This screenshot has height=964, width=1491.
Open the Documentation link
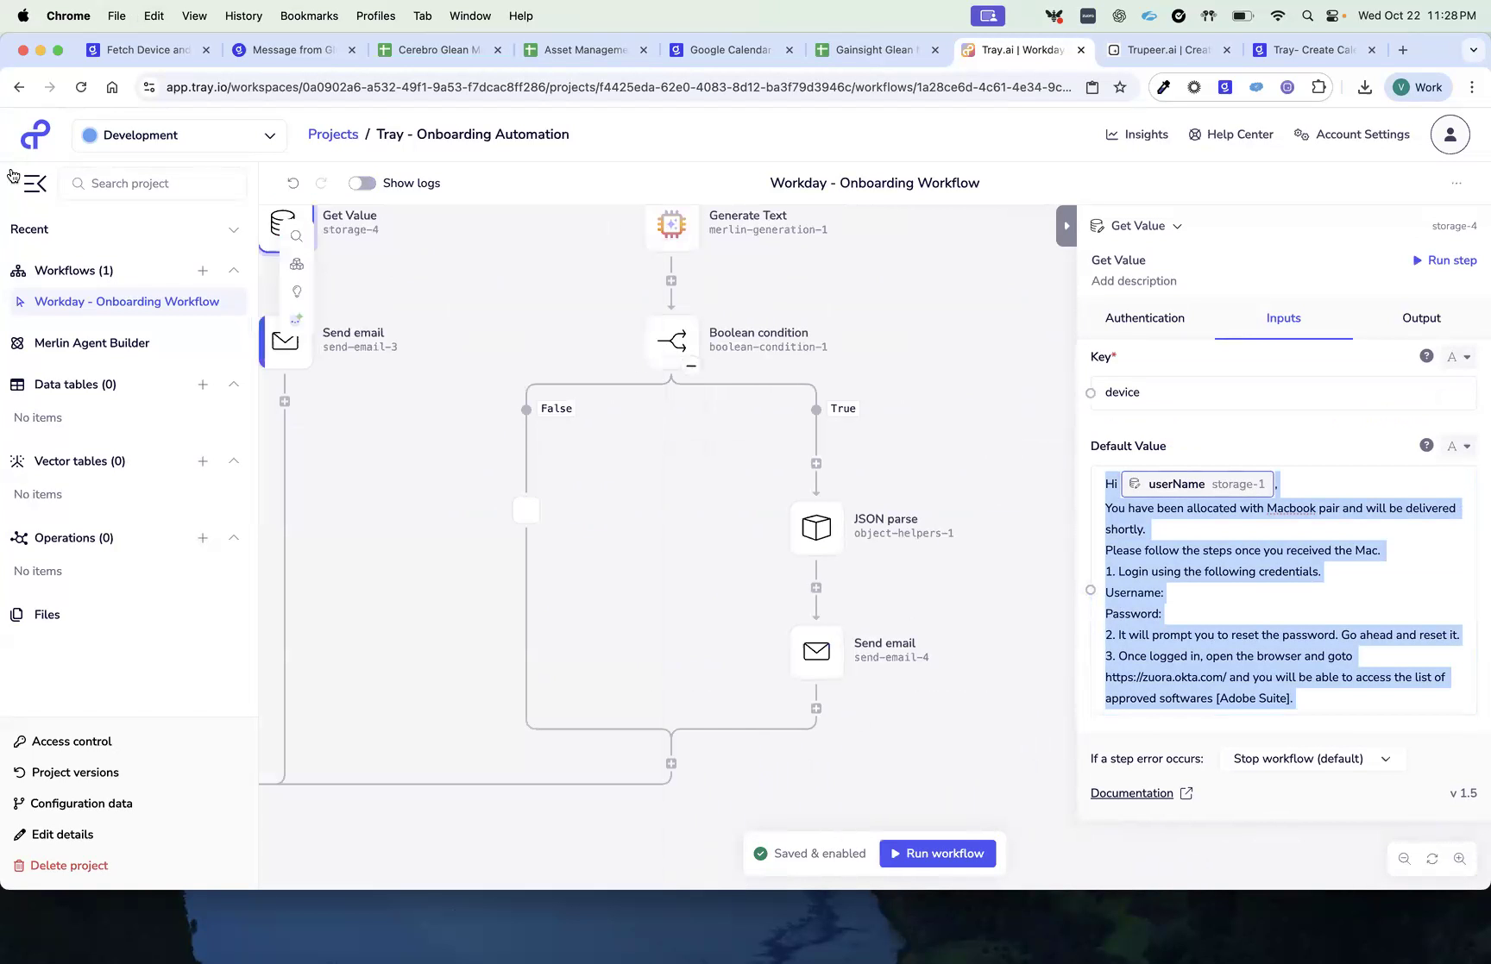coord(1132,792)
